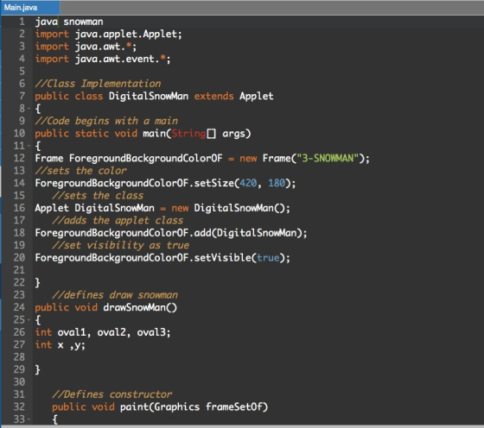Click the "3-SNOWMAN" string literal
This screenshot has width=484, height=428.
coord(328,159)
